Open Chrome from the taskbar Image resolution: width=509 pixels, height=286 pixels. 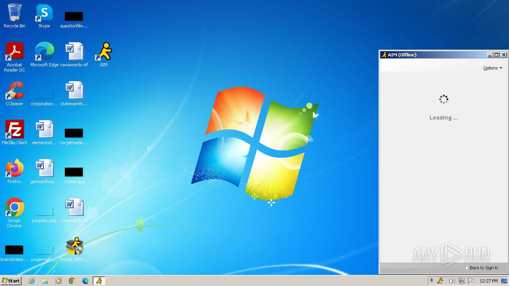tap(72, 281)
